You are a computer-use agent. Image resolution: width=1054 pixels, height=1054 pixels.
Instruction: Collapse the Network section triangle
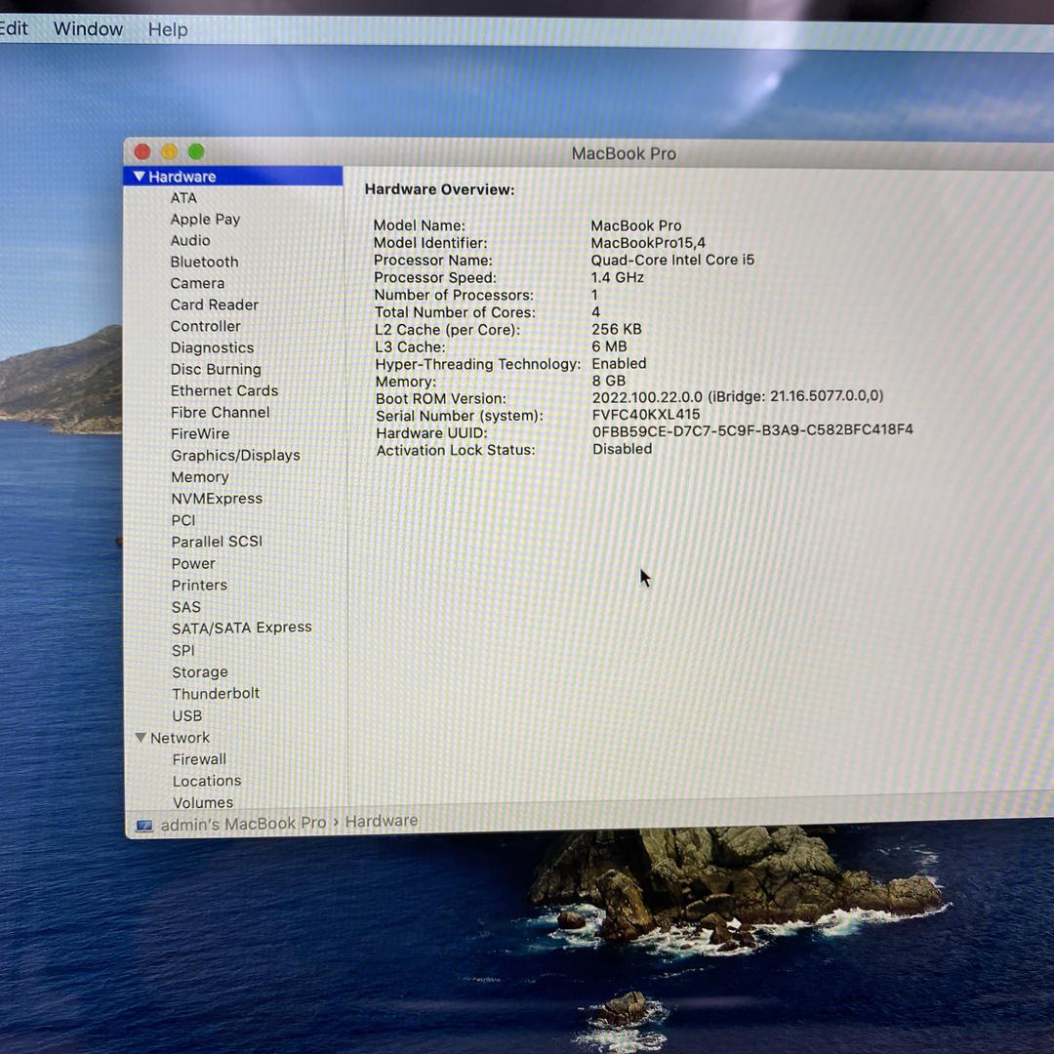tap(141, 738)
